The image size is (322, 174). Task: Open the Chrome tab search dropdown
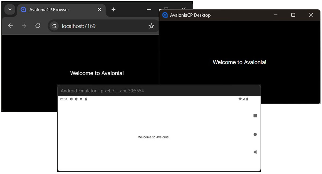(x=10, y=10)
